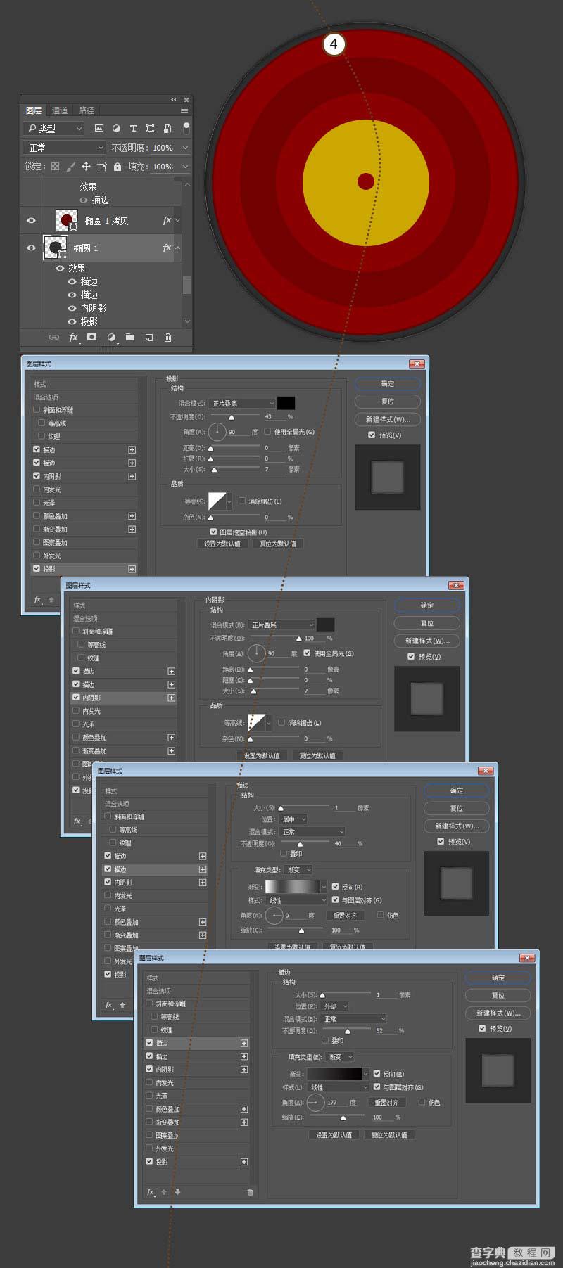Hide the 椭圆 1 拷贝 layer
The height and width of the screenshot is (1268, 563).
click(x=31, y=221)
